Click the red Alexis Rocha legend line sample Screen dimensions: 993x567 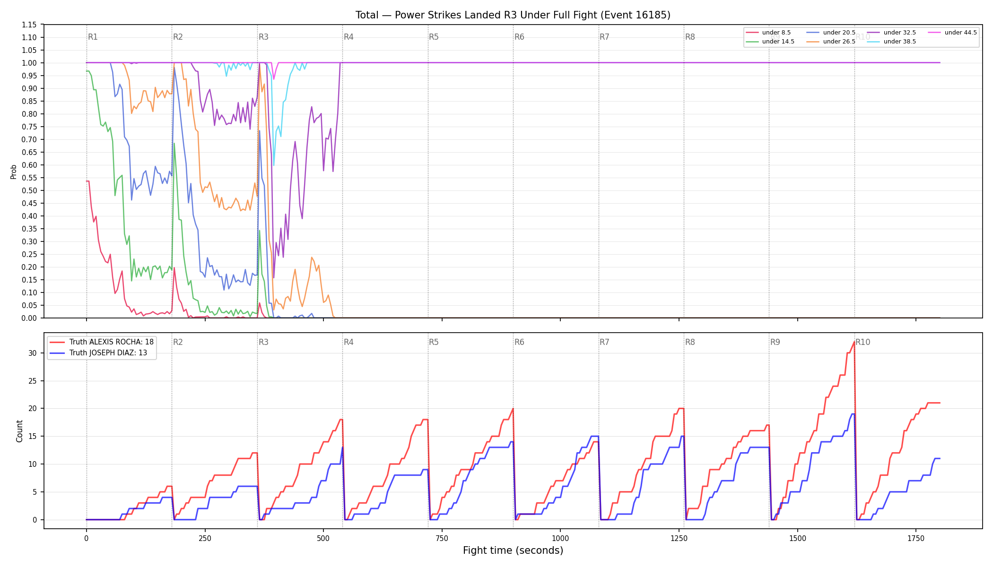point(57,342)
